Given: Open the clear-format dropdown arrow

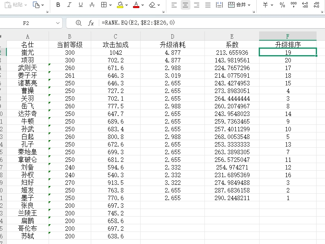Looking at the screenshot, I should (x=159, y=5).
